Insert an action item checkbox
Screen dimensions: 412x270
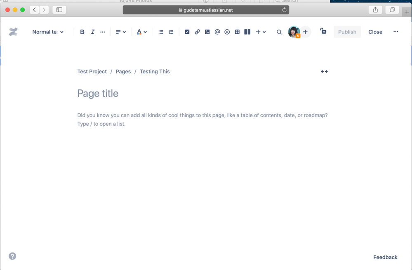click(x=187, y=32)
